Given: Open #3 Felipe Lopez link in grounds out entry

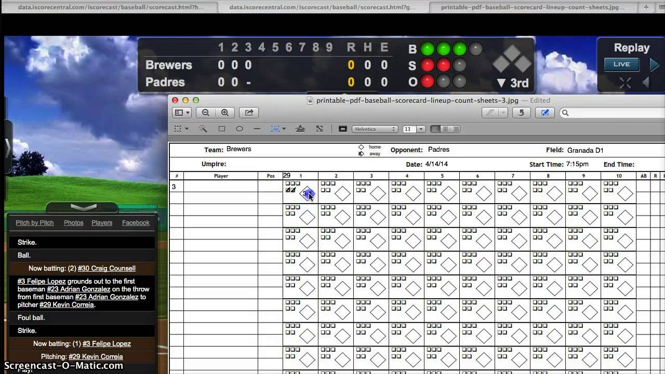Looking at the screenshot, I should 42,282.
